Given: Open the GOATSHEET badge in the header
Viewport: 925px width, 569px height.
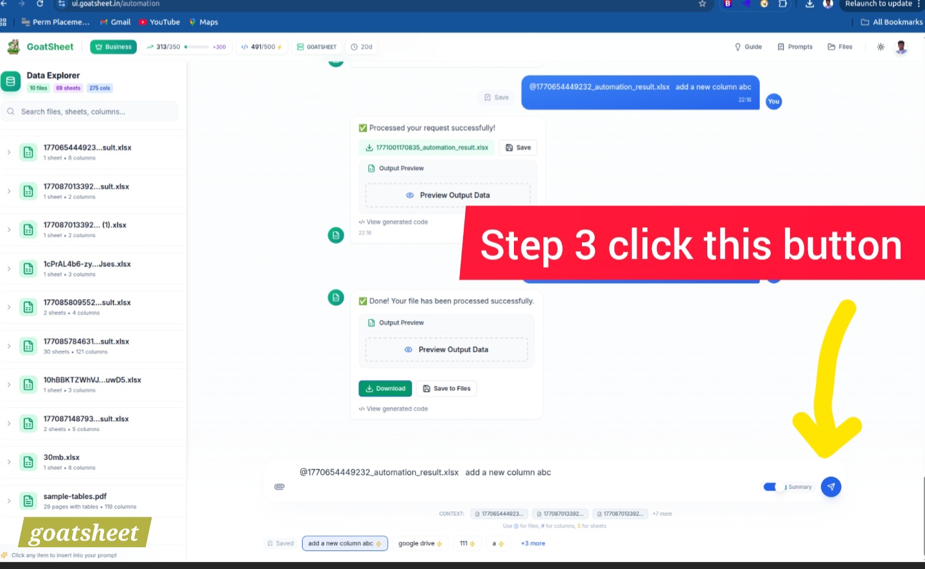Looking at the screenshot, I should 316,46.
